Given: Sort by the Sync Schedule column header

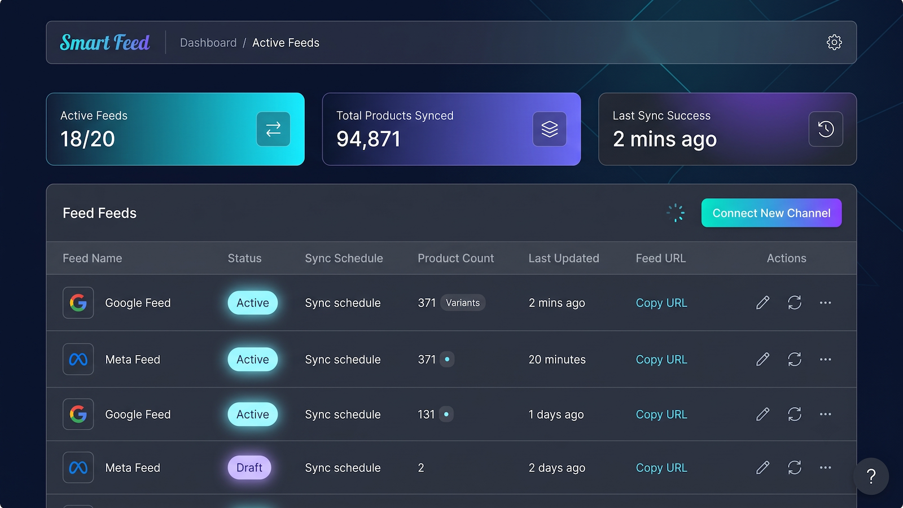Looking at the screenshot, I should (x=344, y=259).
